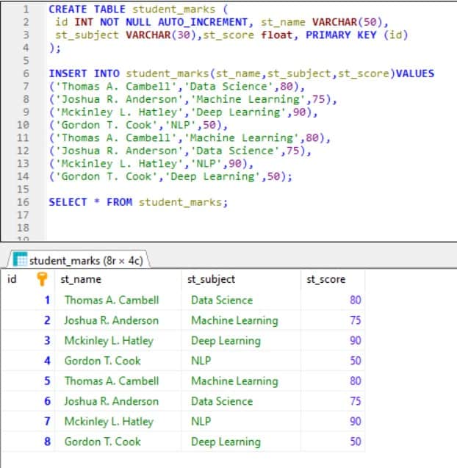Click 'NLP' string on editor line 10
The image size is (457, 468).
click(x=180, y=125)
